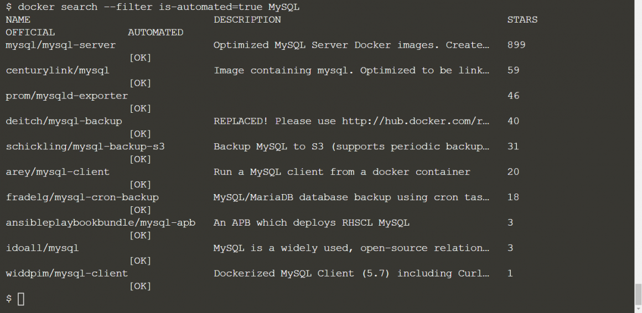Click the widdpim/mysql-client entry

[x=67, y=274]
